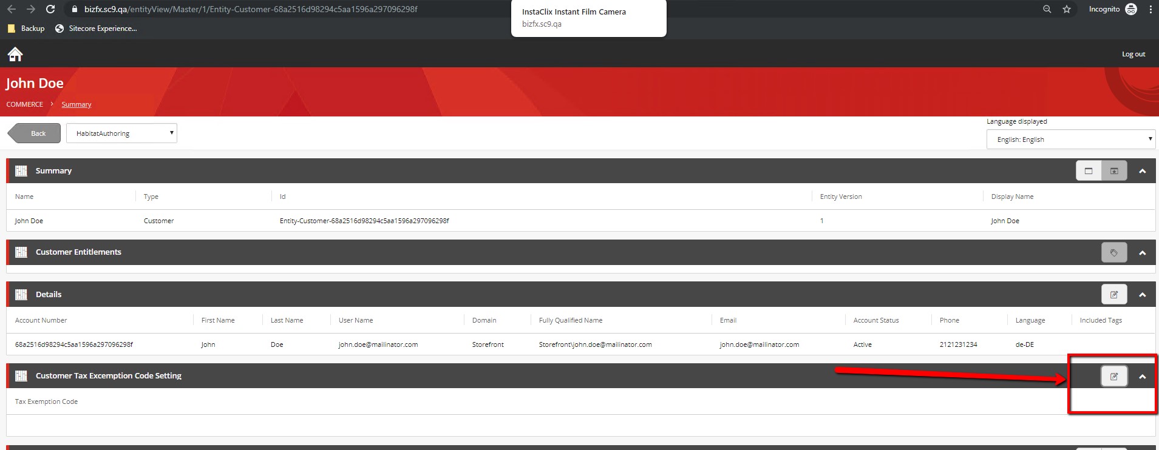Click first Summary action window icon
This screenshot has height=450, width=1159.
click(x=1089, y=171)
